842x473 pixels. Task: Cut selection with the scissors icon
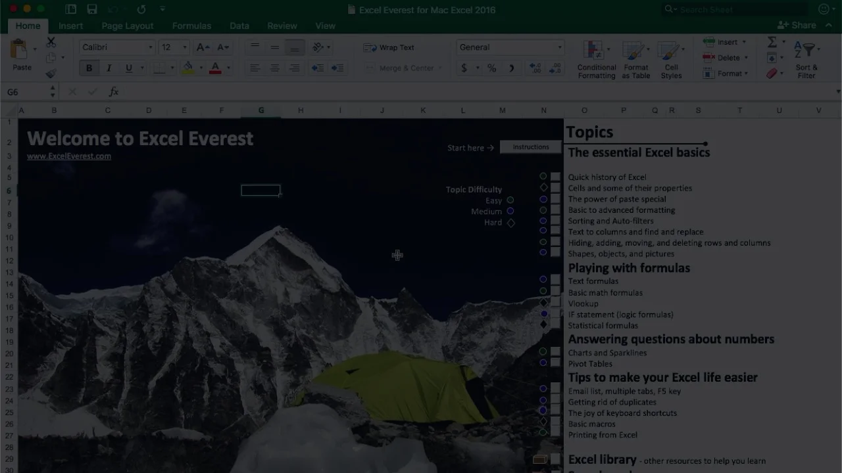click(x=51, y=42)
